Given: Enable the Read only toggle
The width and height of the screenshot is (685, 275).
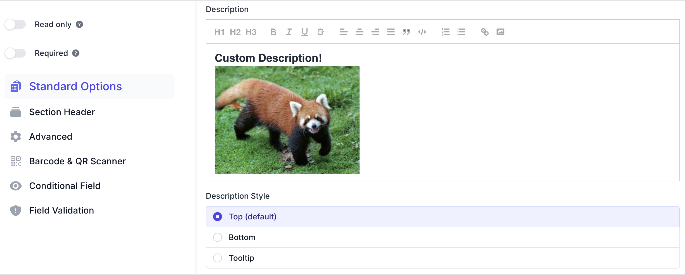Looking at the screenshot, I should click(15, 25).
